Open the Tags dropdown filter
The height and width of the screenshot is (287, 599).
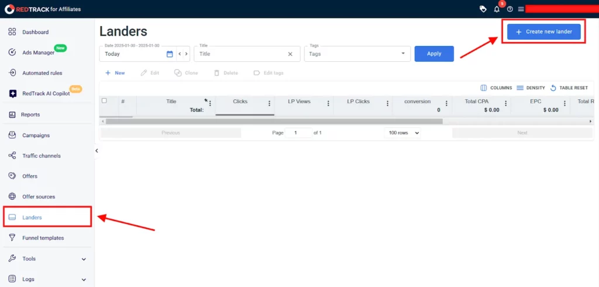(356, 54)
